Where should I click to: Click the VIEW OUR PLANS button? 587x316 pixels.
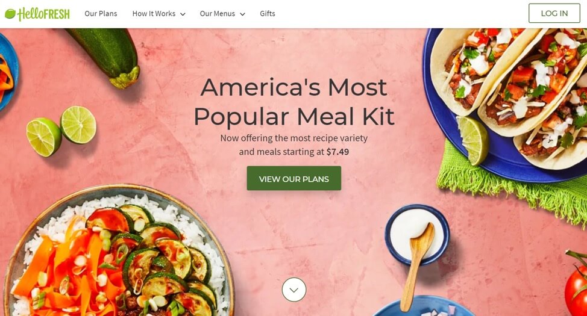294,178
